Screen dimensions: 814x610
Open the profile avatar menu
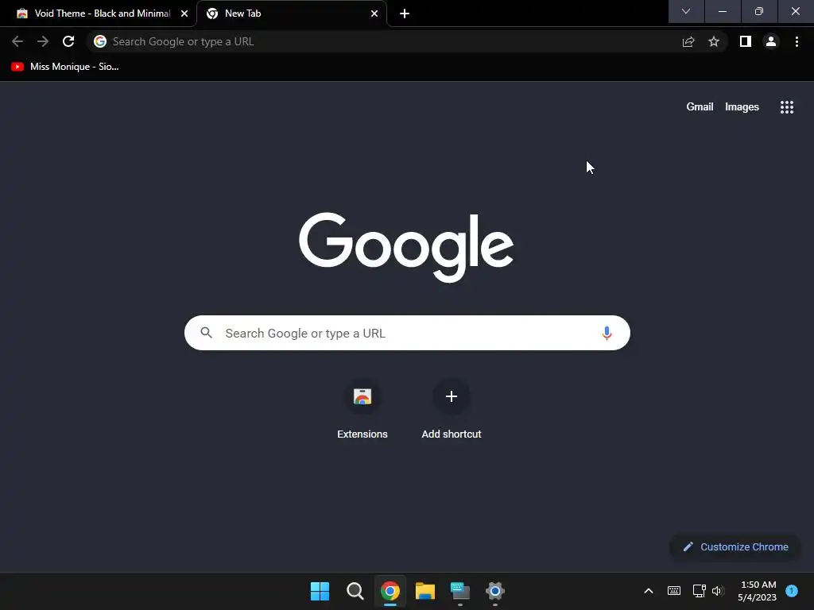coord(771,41)
